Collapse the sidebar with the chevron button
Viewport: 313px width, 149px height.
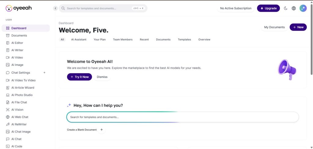(x=56, y=8)
